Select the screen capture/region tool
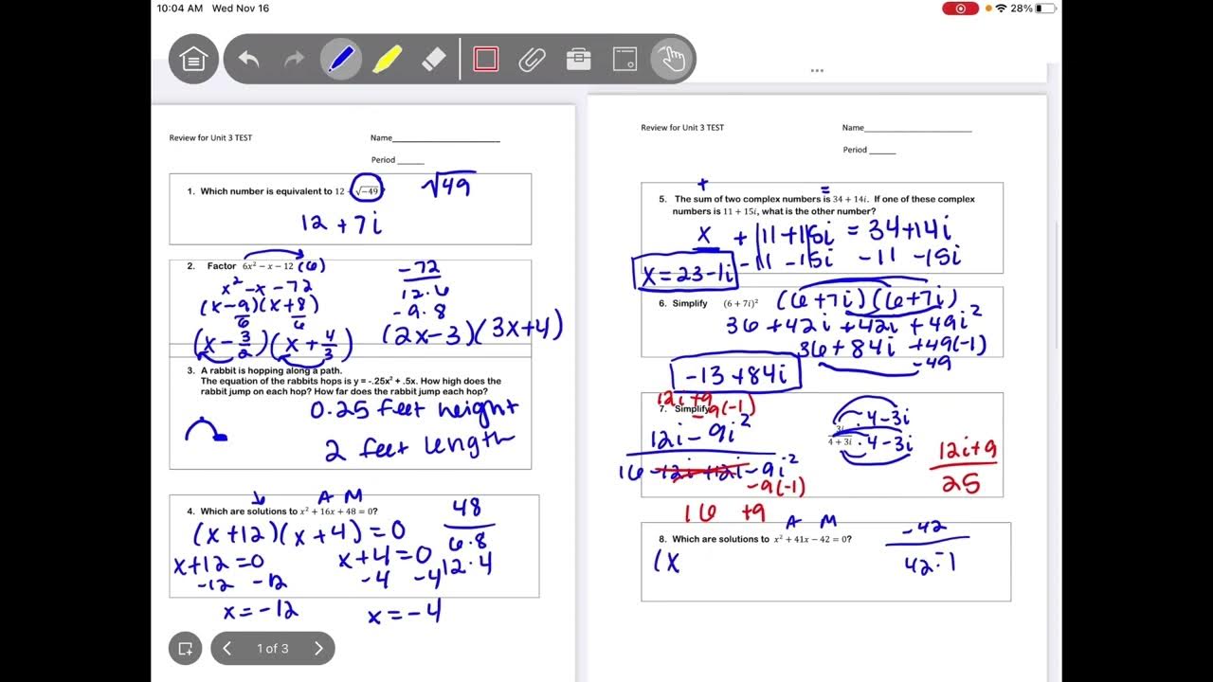Viewport: 1213px width, 682px height. tap(625, 60)
